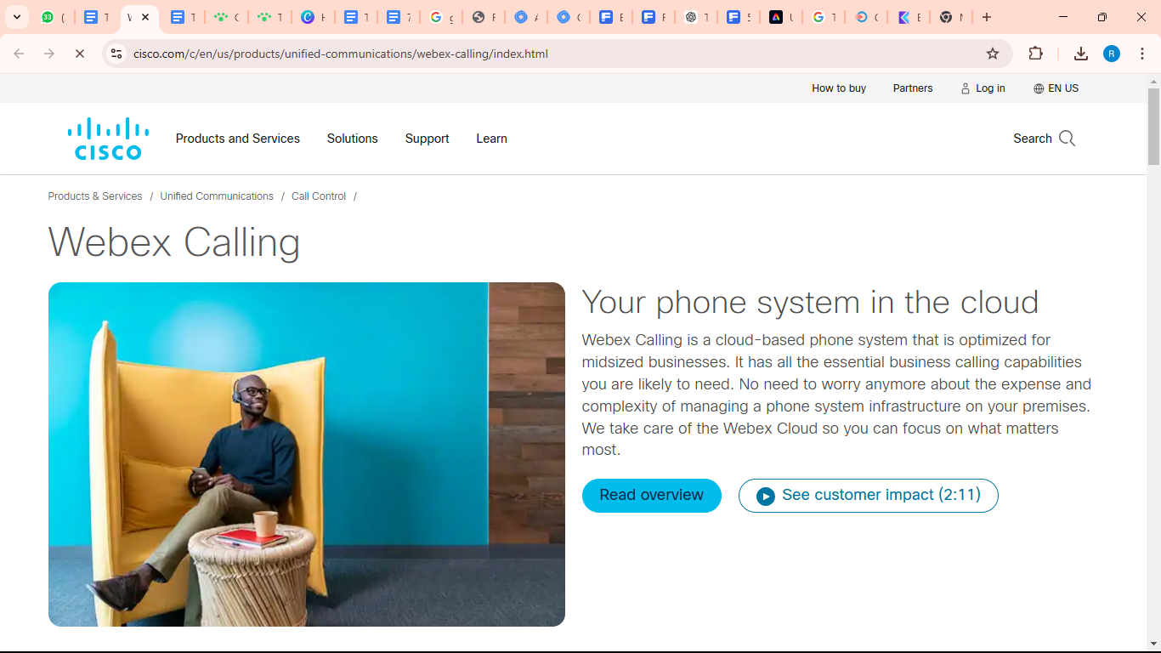Click the Chrome profile avatar
Screen dimensions: 1161x653
pyautogui.click(x=1111, y=54)
